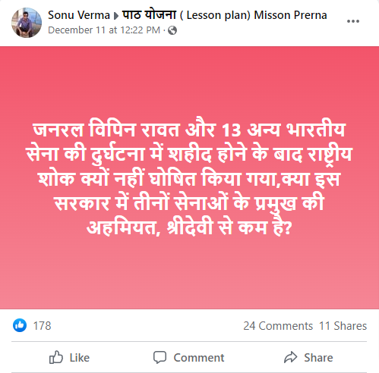Click the last line ending with कम है?

tap(189, 227)
